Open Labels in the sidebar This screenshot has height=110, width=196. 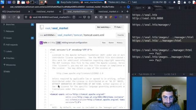click(9, 51)
